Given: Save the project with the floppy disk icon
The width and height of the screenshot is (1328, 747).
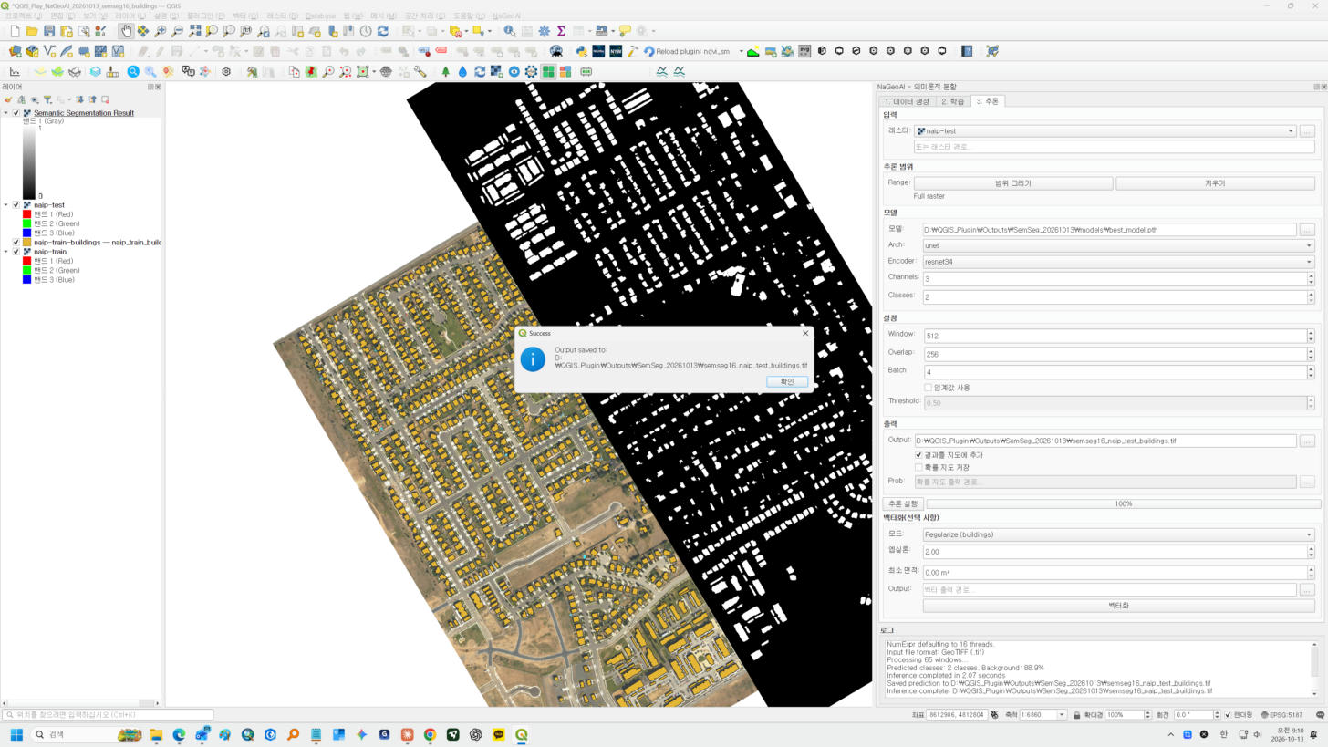Looking at the screenshot, I should pos(49,31).
